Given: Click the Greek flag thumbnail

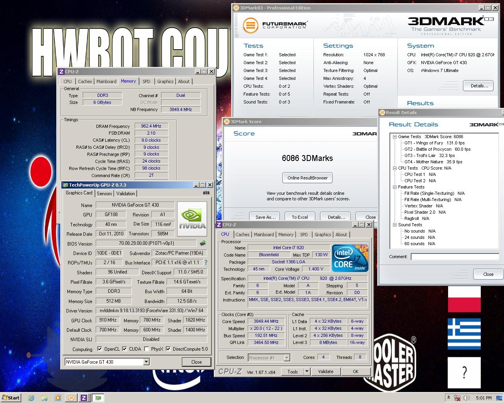Looking at the screenshot, I should tap(464, 334).
